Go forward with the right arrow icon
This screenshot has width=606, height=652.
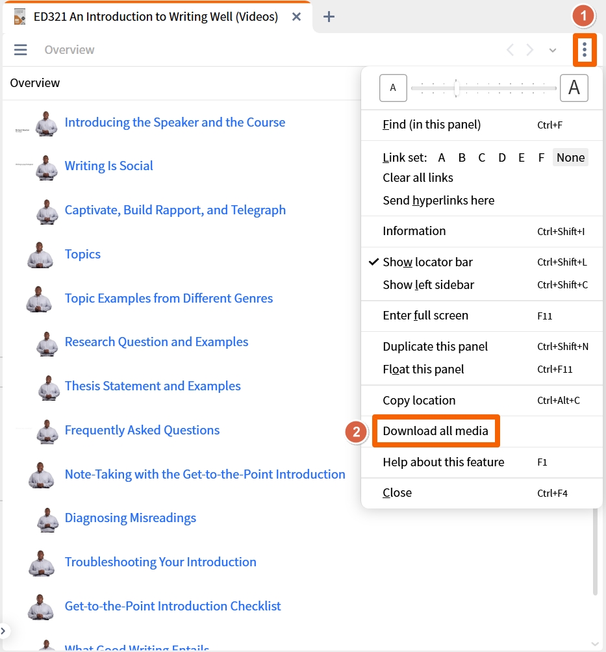529,50
